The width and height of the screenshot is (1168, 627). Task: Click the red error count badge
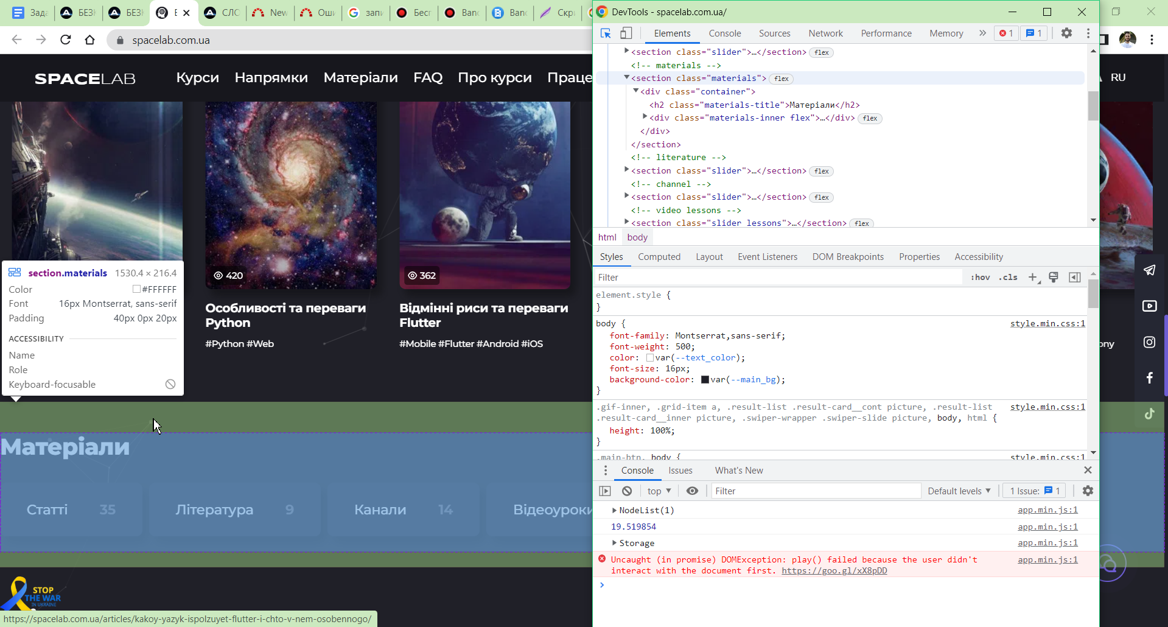coord(1006,33)
